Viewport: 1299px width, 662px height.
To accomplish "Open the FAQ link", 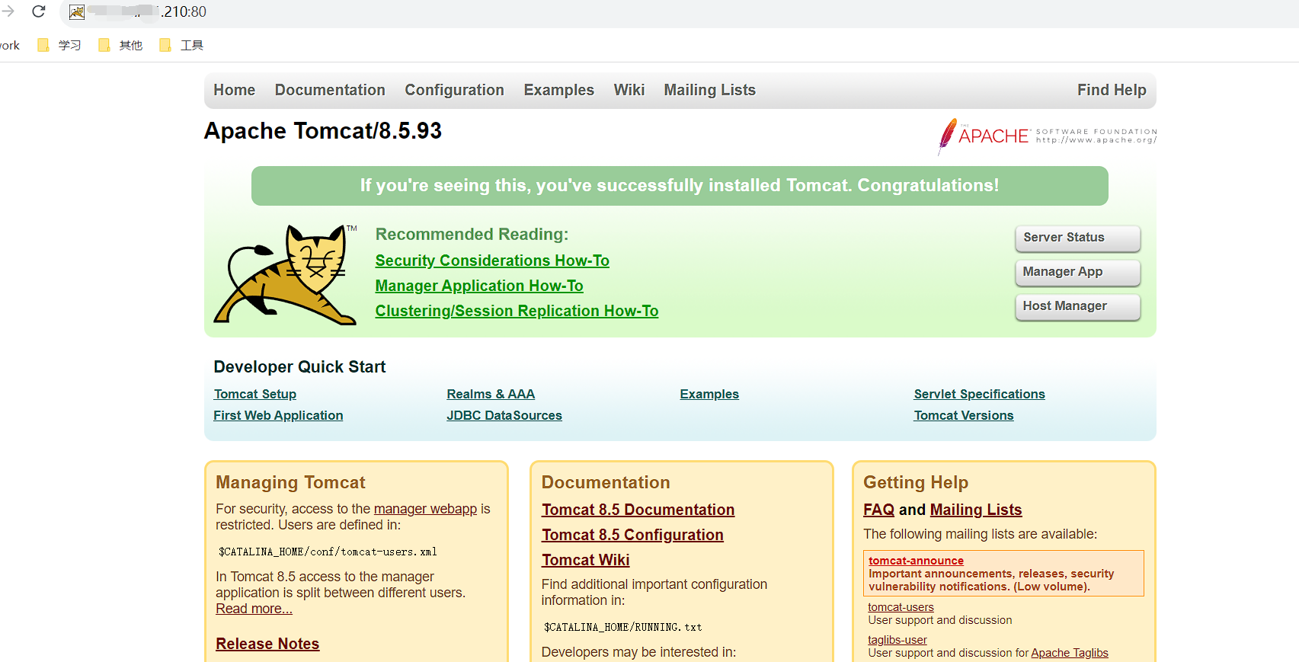I will coord(878,510).
